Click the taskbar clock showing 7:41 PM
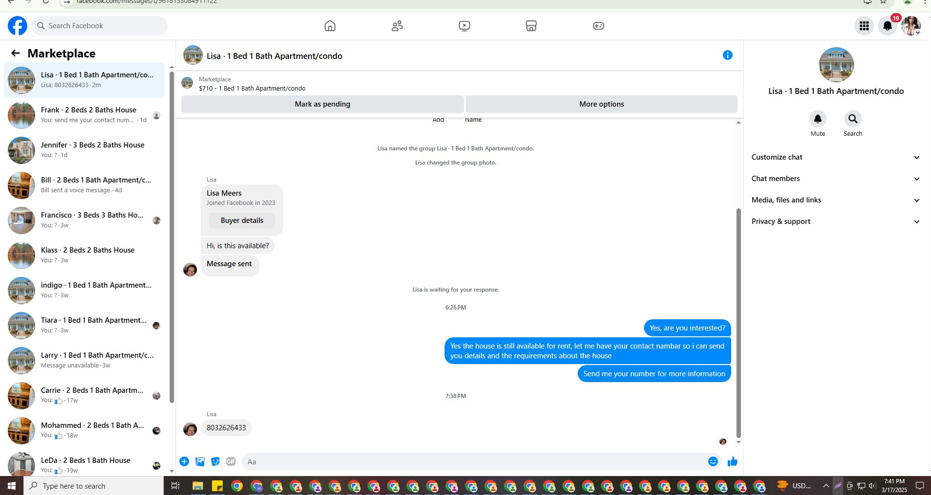931x495 pixels. click(x=894, y=486)
